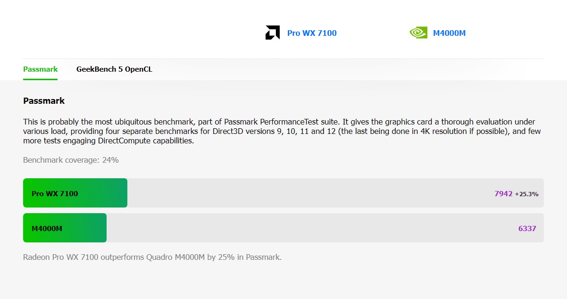Click the green underline beneath Passmark tab
567x299 pixels.
tap(40, 79)
